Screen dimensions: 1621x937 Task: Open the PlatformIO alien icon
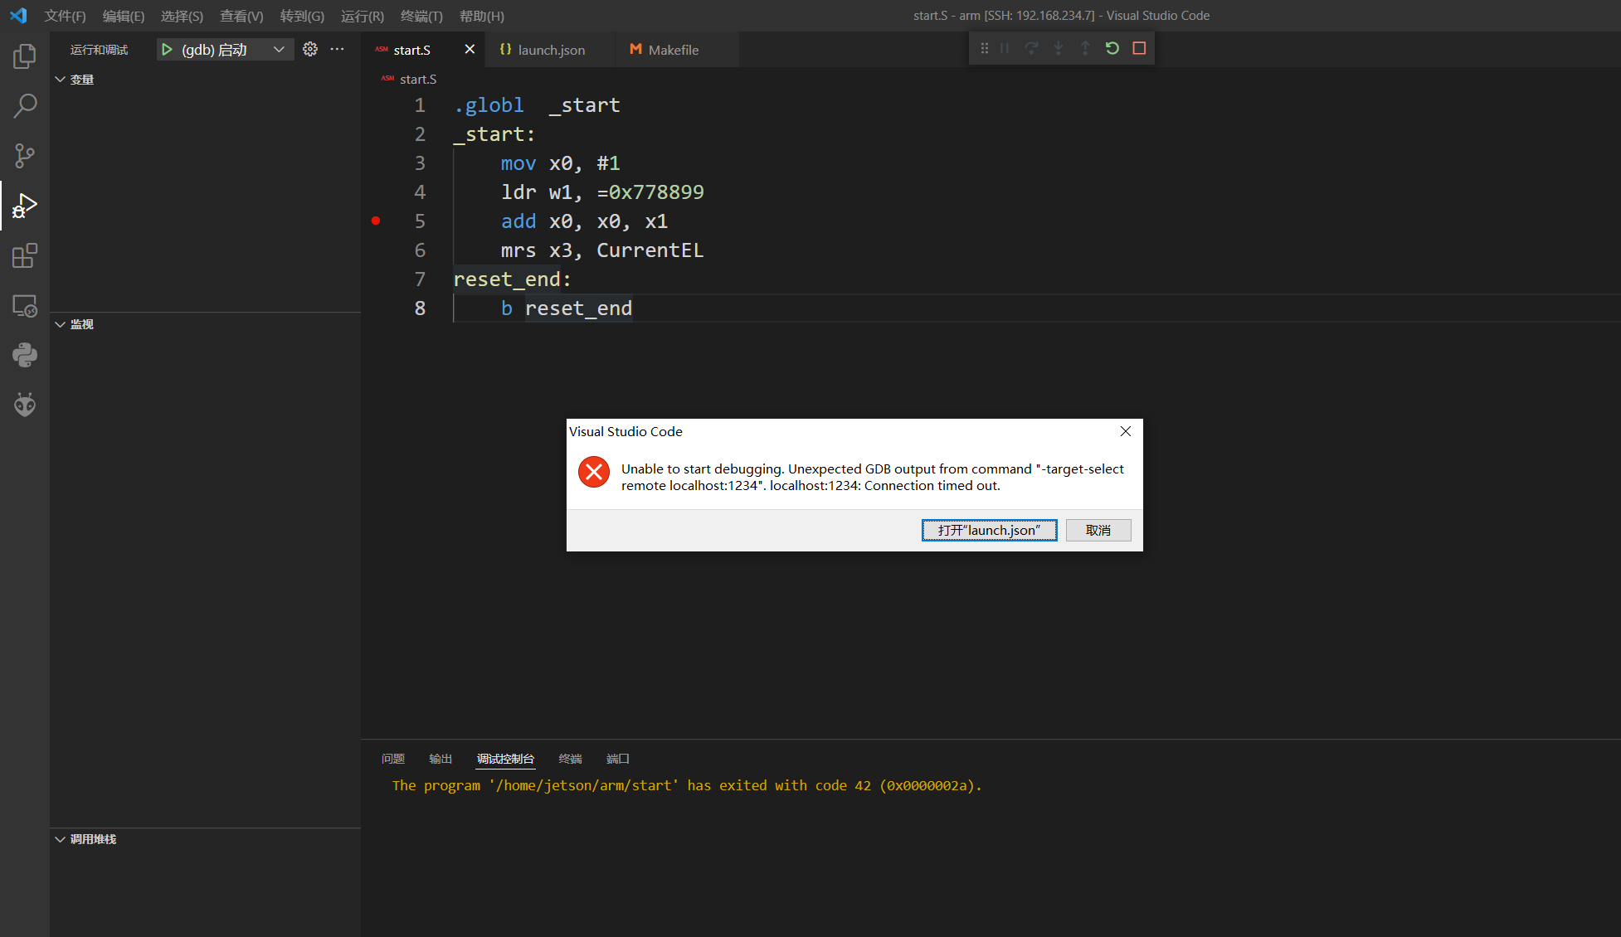tap(25, 405)
